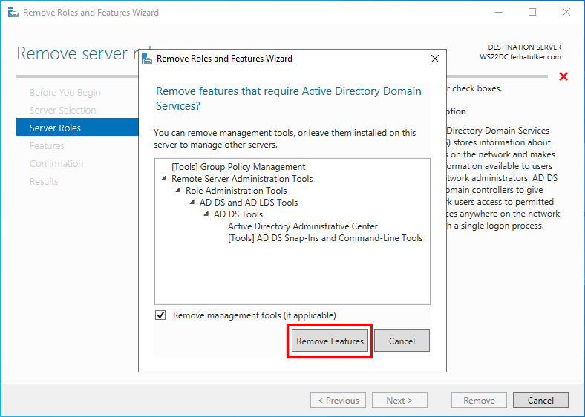Go to Before You Begin step
This screenshot has height=417, width=585.
coord(65,92)
